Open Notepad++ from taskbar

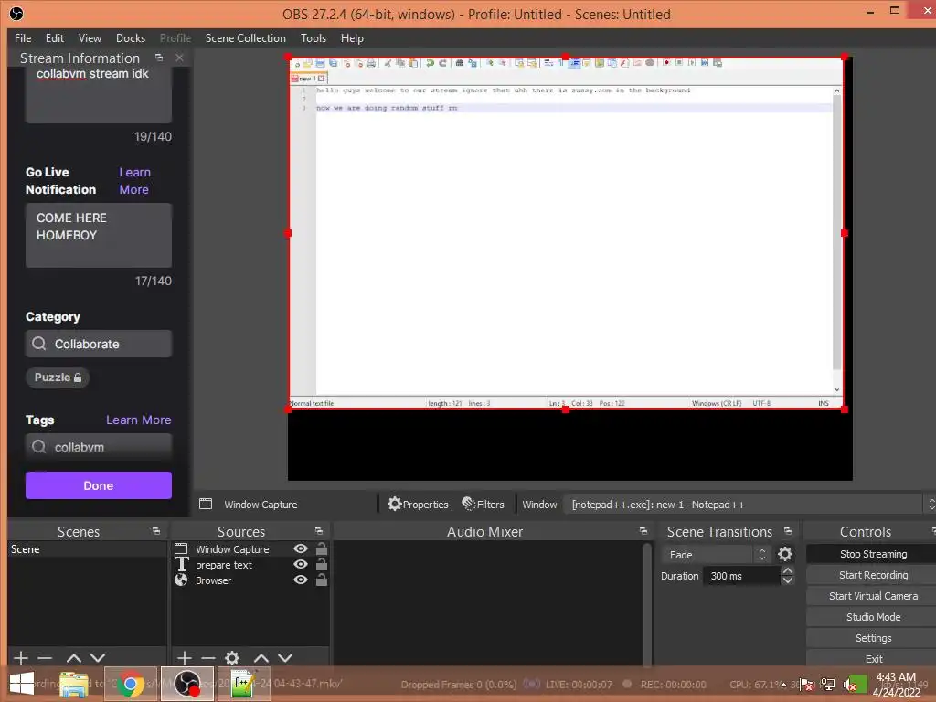(241, 684)
